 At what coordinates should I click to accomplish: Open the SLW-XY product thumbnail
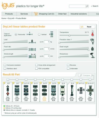[90, 91]
